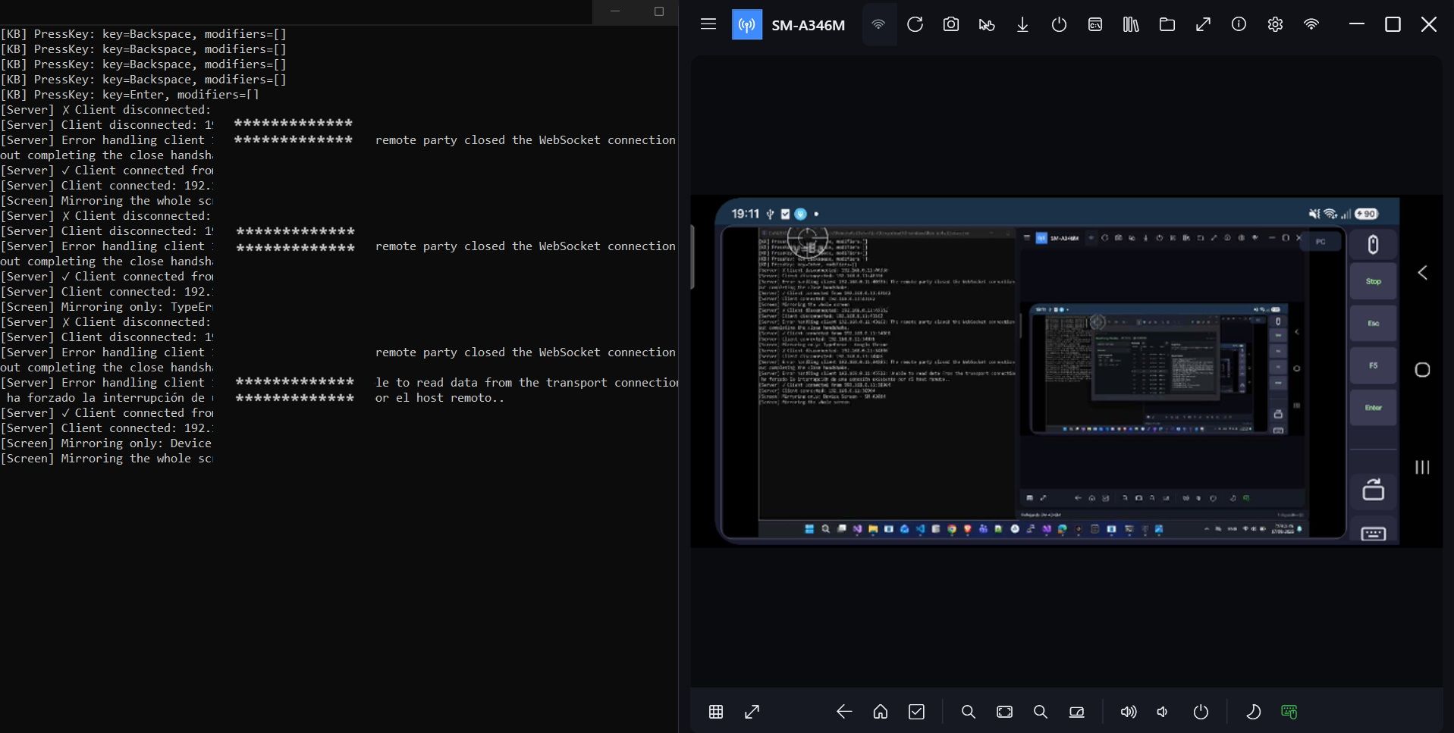Tap the Esc button on the phone panel
Image resolution: width=1454 pixels, height=733 pixels.
click(1373, 324)
